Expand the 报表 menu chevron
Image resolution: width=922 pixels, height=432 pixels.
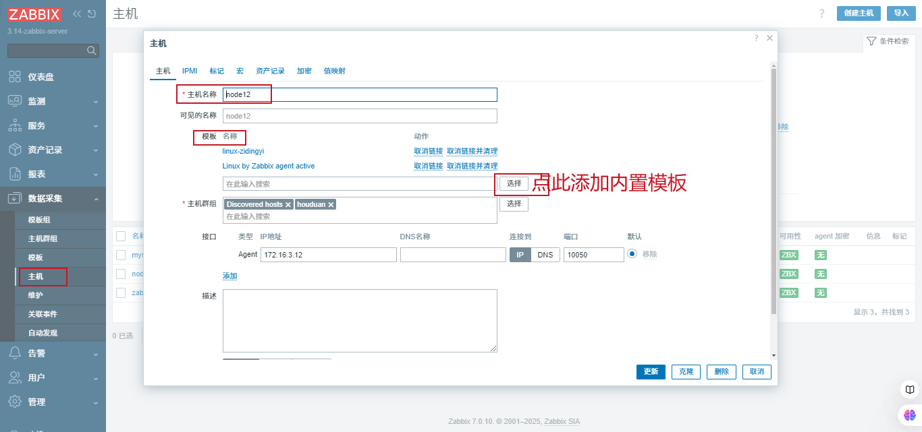(x=95, y=175)
